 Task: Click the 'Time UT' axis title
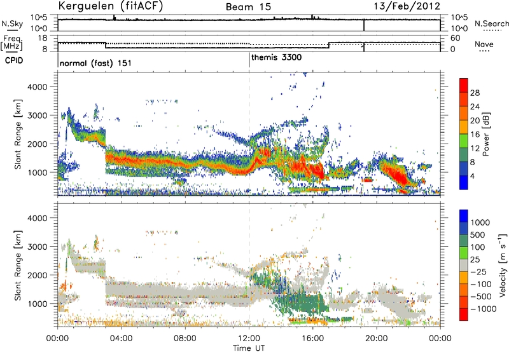coord(249,348)
